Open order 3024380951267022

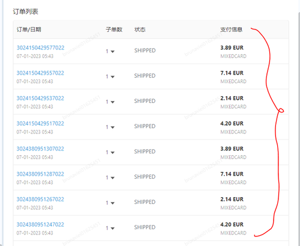click(x=40, y=199)
